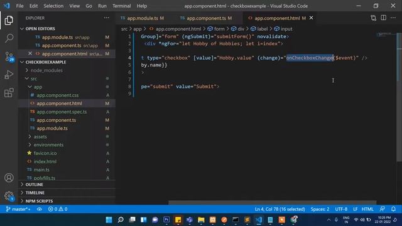The width and height of the screenshot is (402, 226).
Task: Open the View menu
Action: [x=74, y=6]
